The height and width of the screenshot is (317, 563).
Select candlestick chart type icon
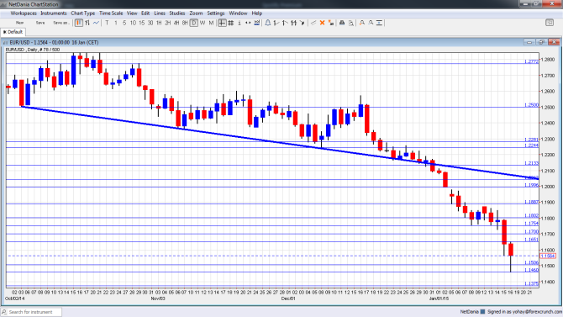(79, 23)
